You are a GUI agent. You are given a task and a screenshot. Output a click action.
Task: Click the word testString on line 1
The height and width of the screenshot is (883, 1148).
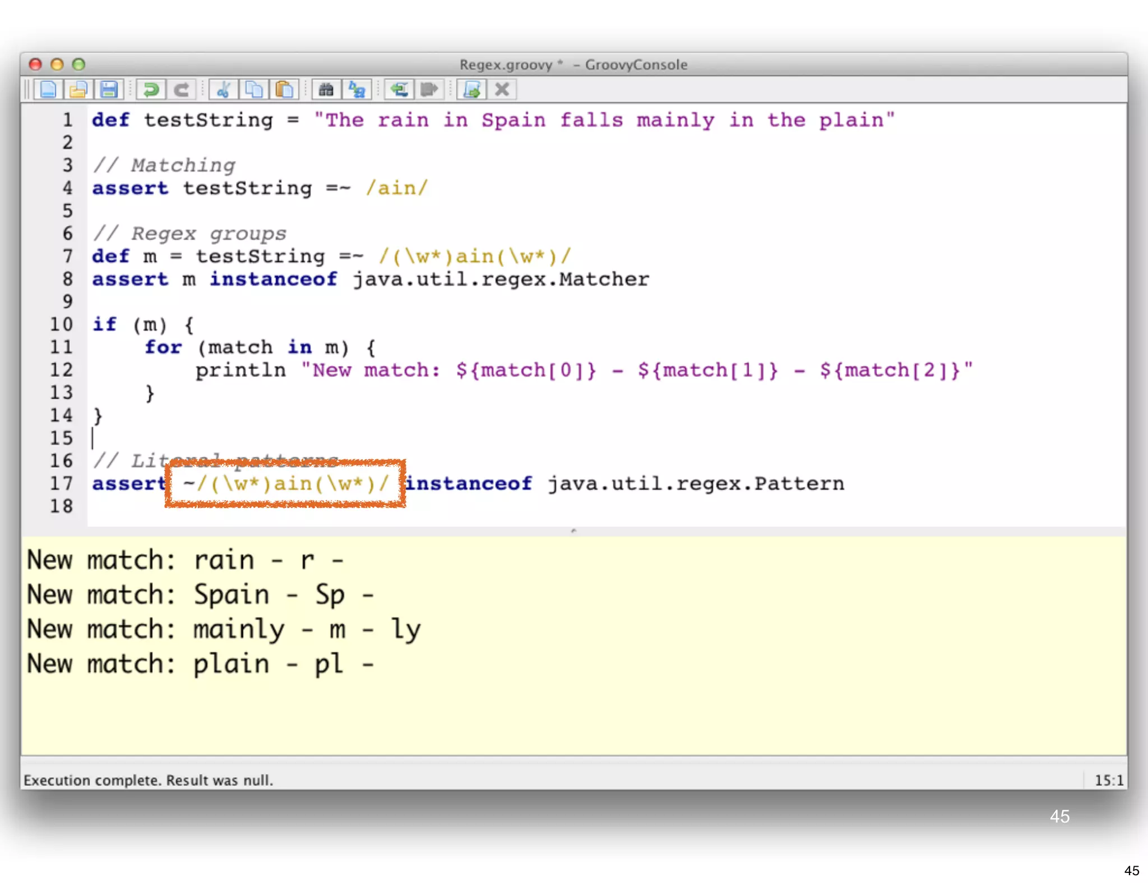pyautogui.click(x=209, y=120)
